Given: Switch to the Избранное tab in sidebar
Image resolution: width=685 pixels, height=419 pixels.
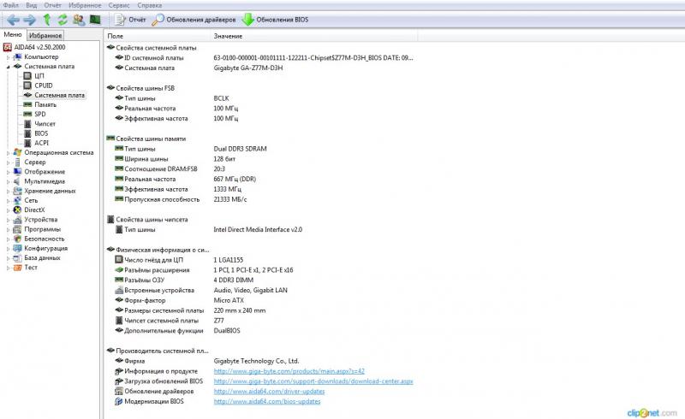Looking at the screenshot, I should (45, 35).
